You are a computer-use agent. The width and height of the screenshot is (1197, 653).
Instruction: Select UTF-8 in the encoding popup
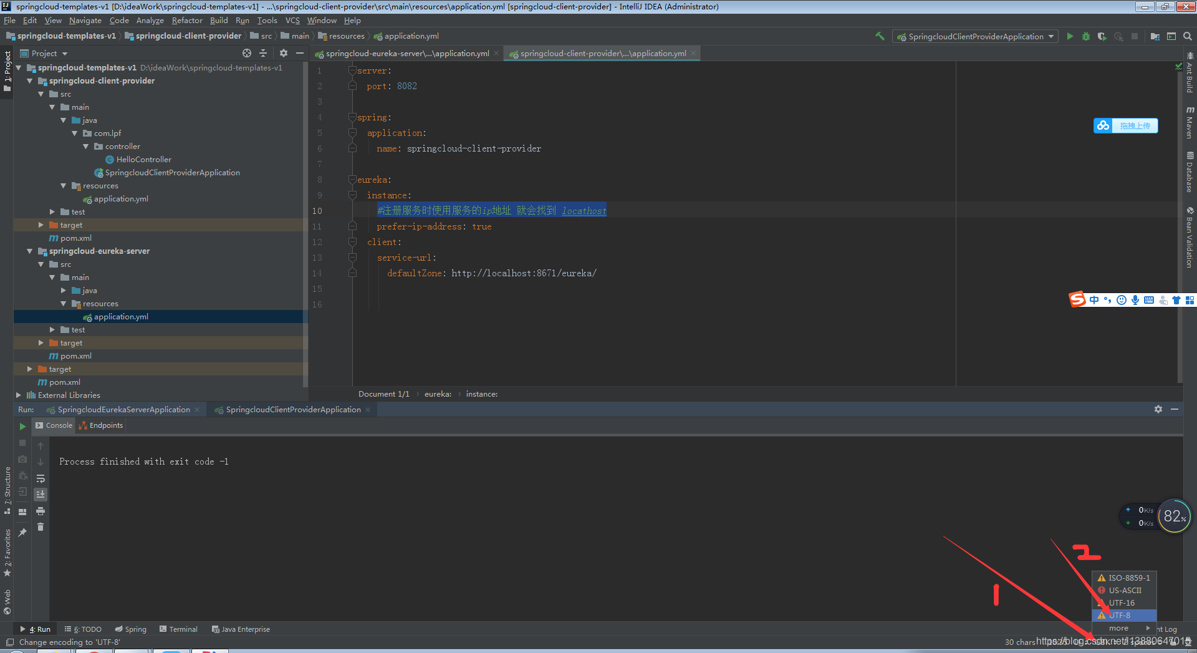coord(1124,615)
